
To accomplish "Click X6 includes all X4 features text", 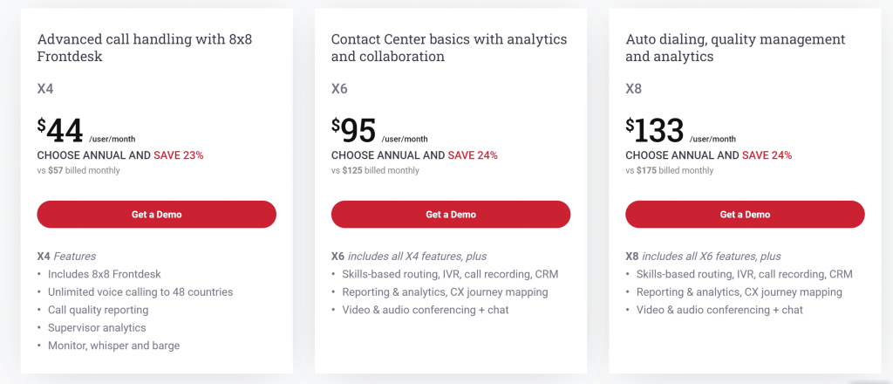I will point(408,257).
